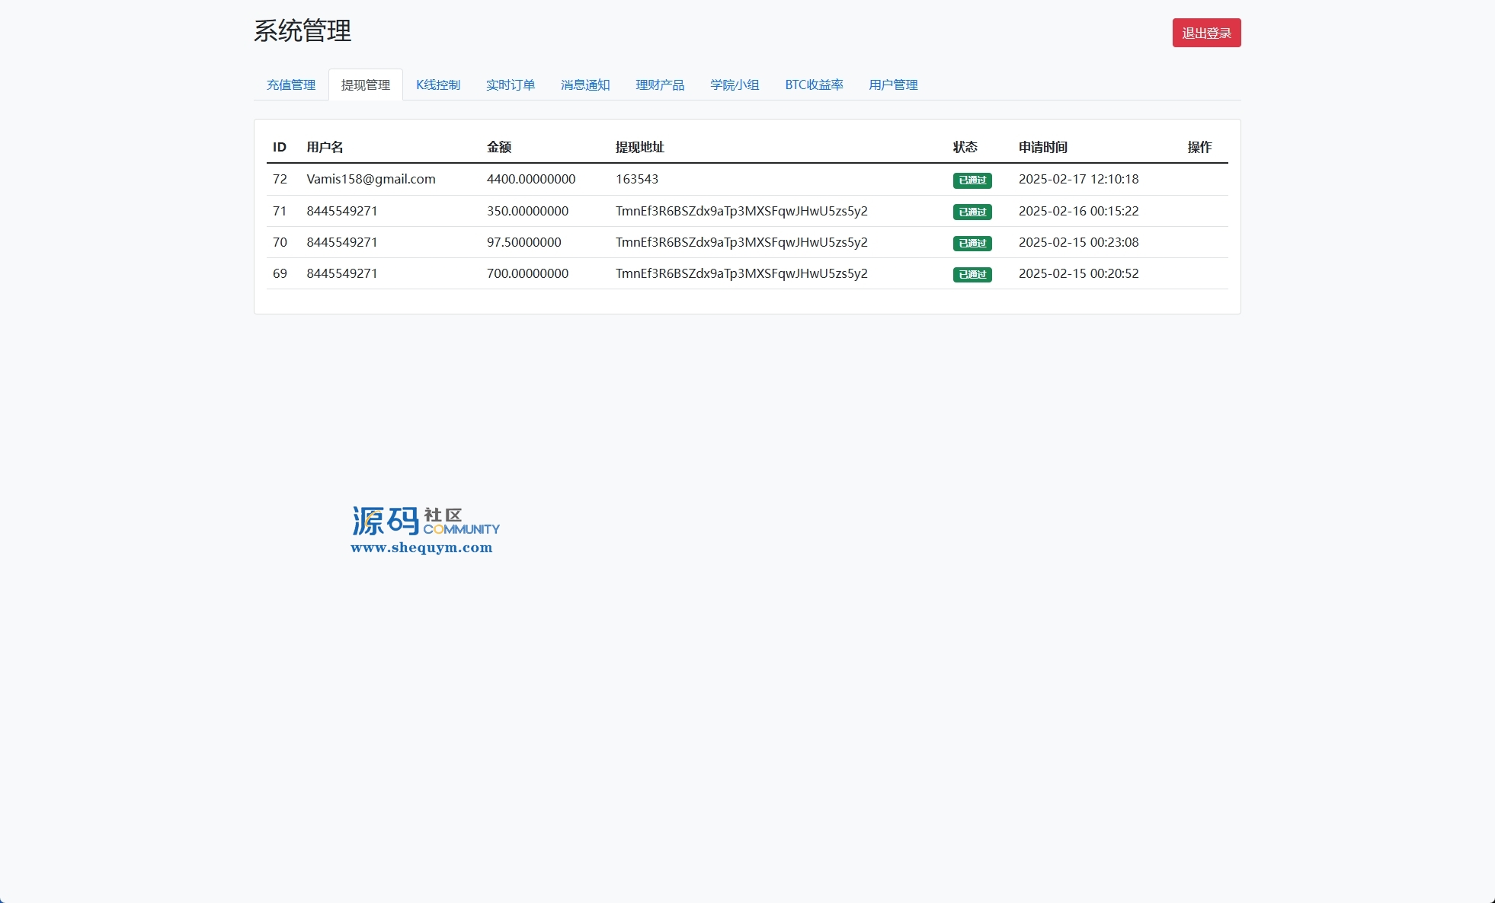The width and height of the screenshot is (1495, 903).
Task: Click the 已通过 badge for ID 71
Action: point(972,212)
